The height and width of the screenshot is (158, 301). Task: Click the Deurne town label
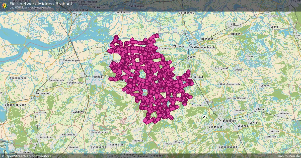click(285, 113)
